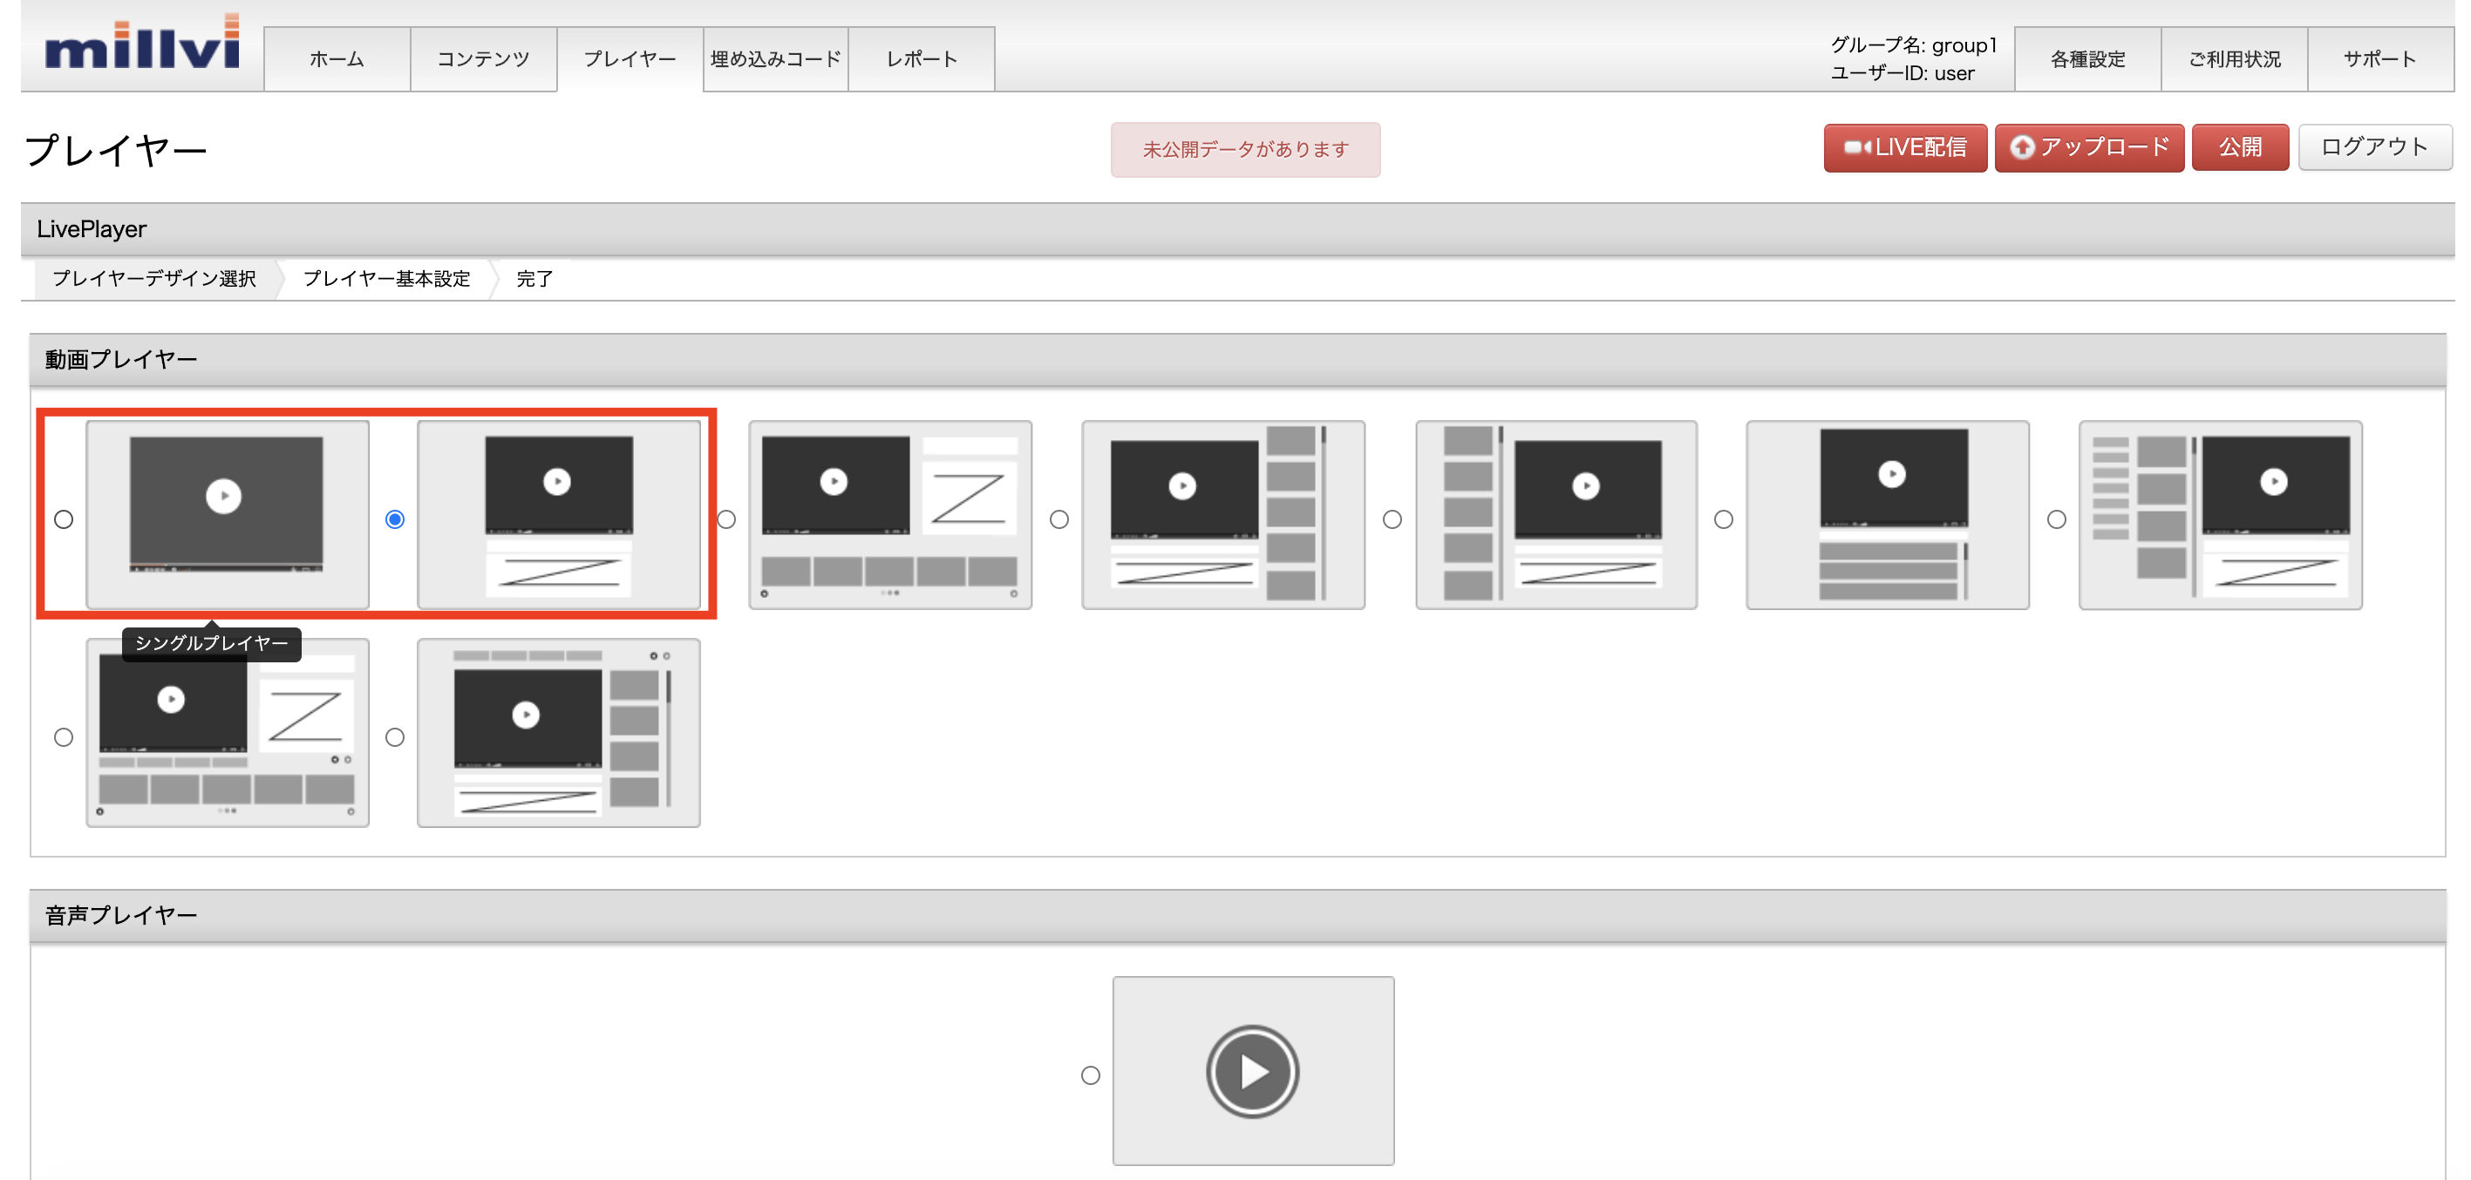Open the コンテンツ tab
2471x1180 pixels.
pos(483,59)
